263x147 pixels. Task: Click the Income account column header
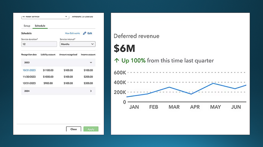88,55
